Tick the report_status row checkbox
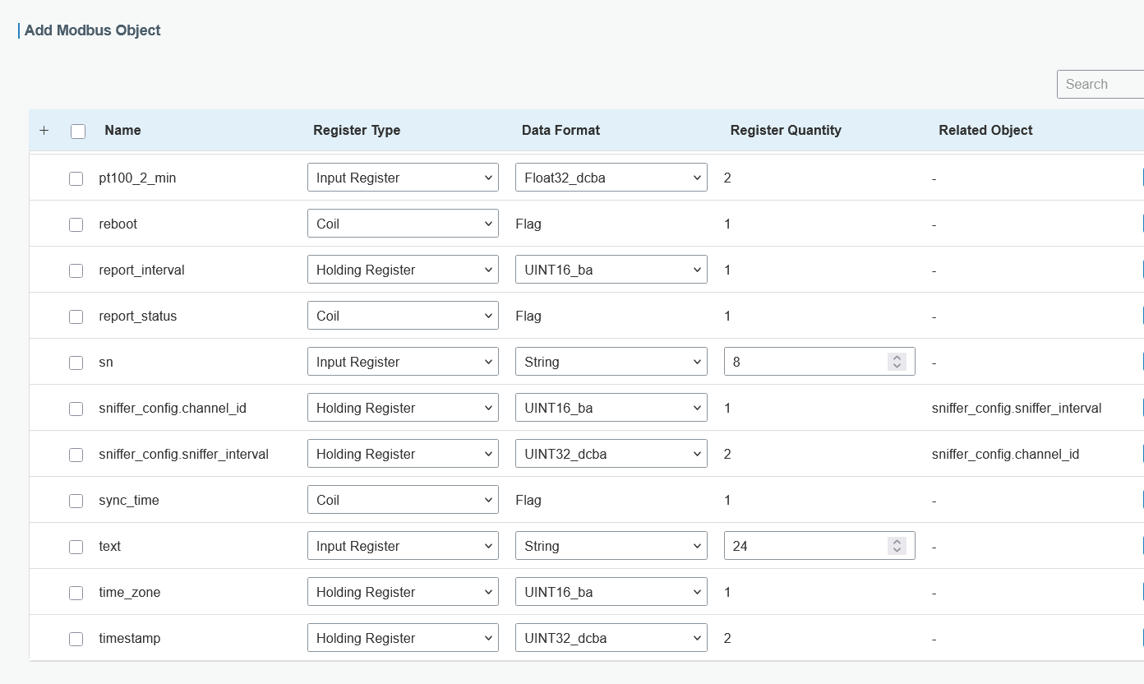Image resolution: width=1144 pixels, height=684 pixels. [x=76, y=317]
